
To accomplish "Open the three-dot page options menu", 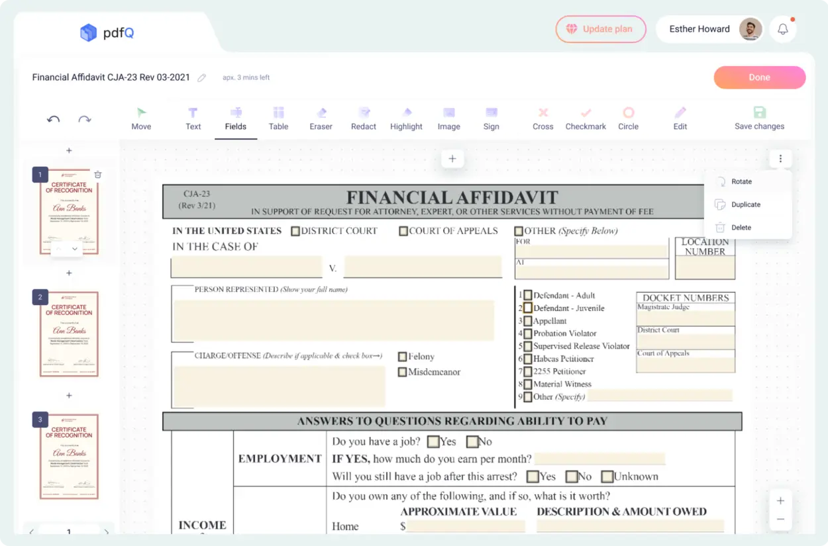I will point(781,159).
